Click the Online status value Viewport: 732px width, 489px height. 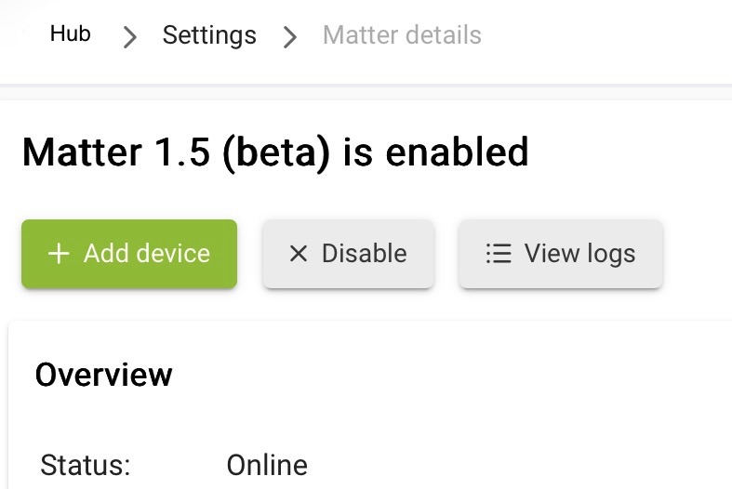267,465
